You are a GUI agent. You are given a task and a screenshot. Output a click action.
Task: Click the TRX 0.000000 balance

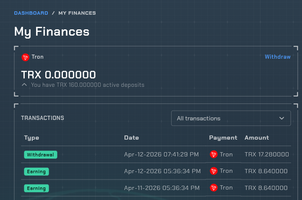point(58,75)
